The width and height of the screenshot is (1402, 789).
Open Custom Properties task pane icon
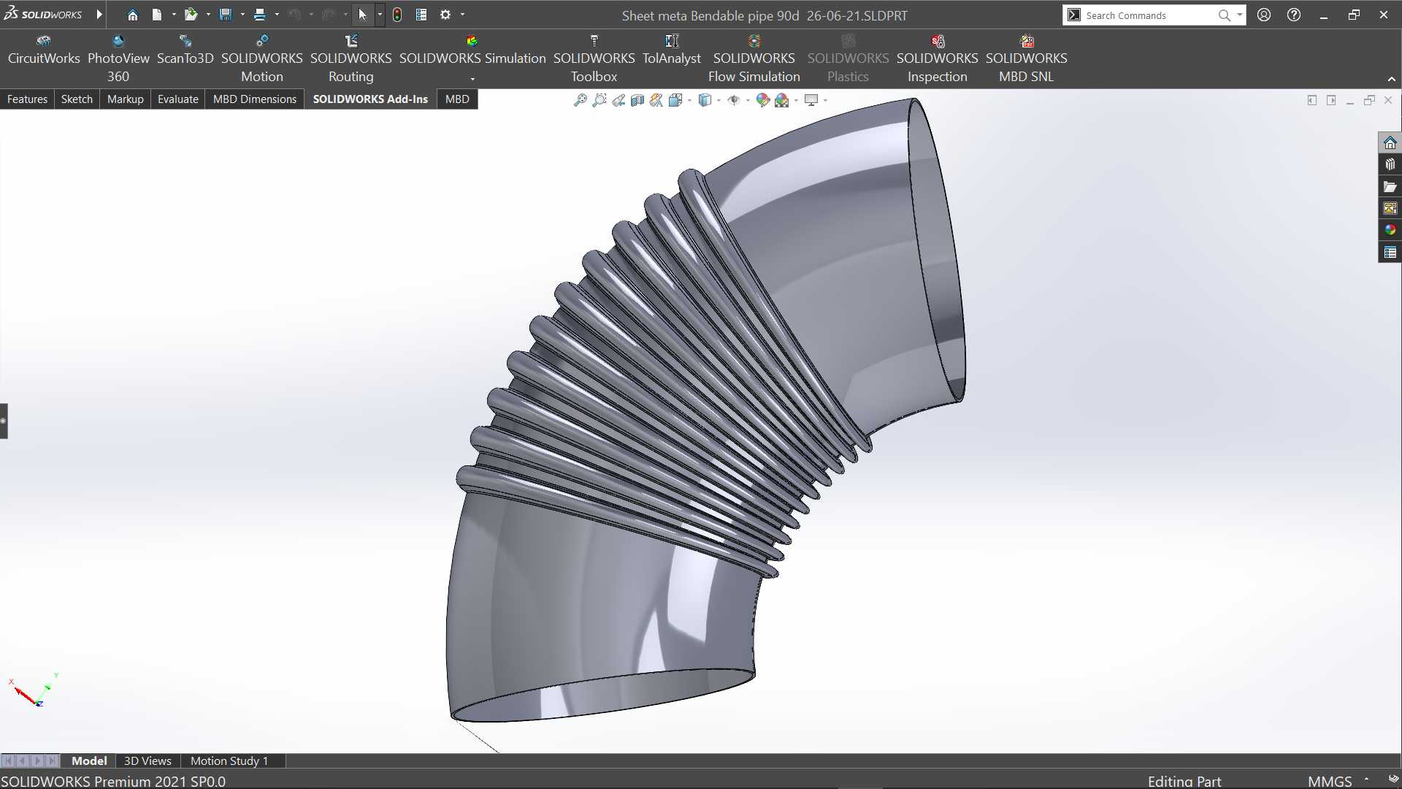click(x=1390, y=252)
